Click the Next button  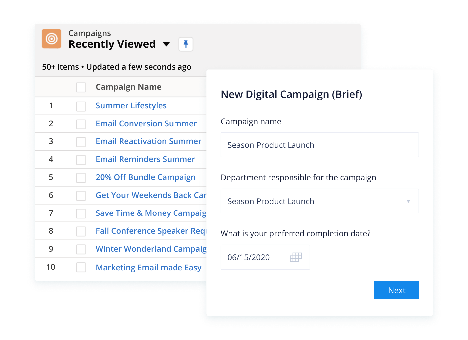(x=396, y=290)
